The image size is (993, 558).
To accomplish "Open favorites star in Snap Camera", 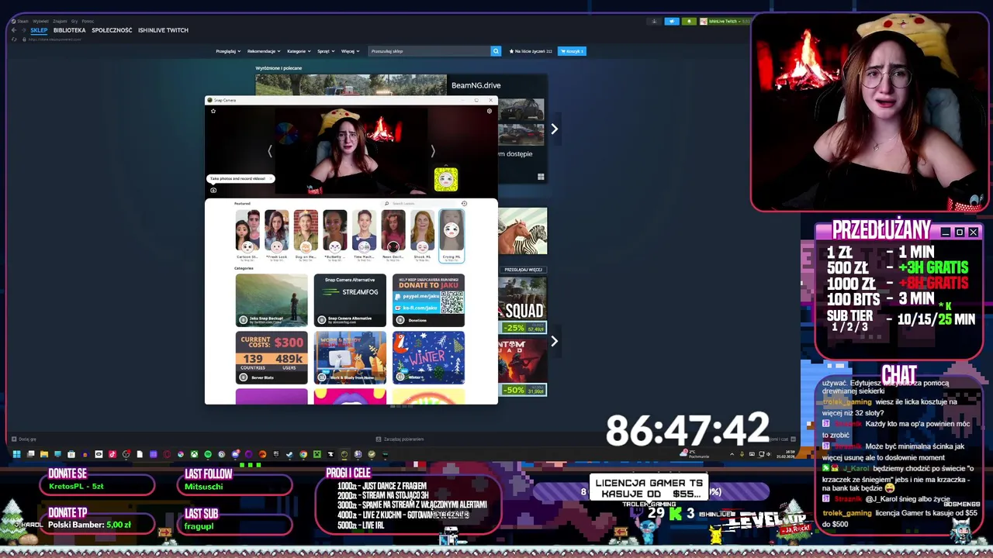I will (x=213, y=112).
